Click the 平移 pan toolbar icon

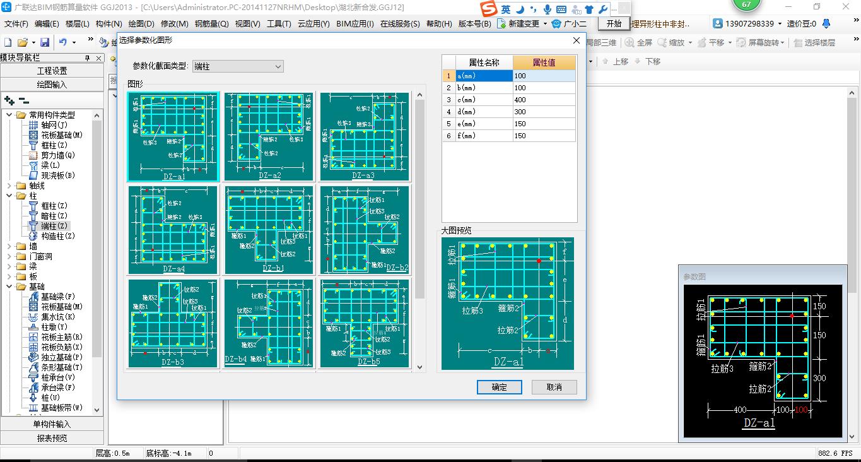711,42
